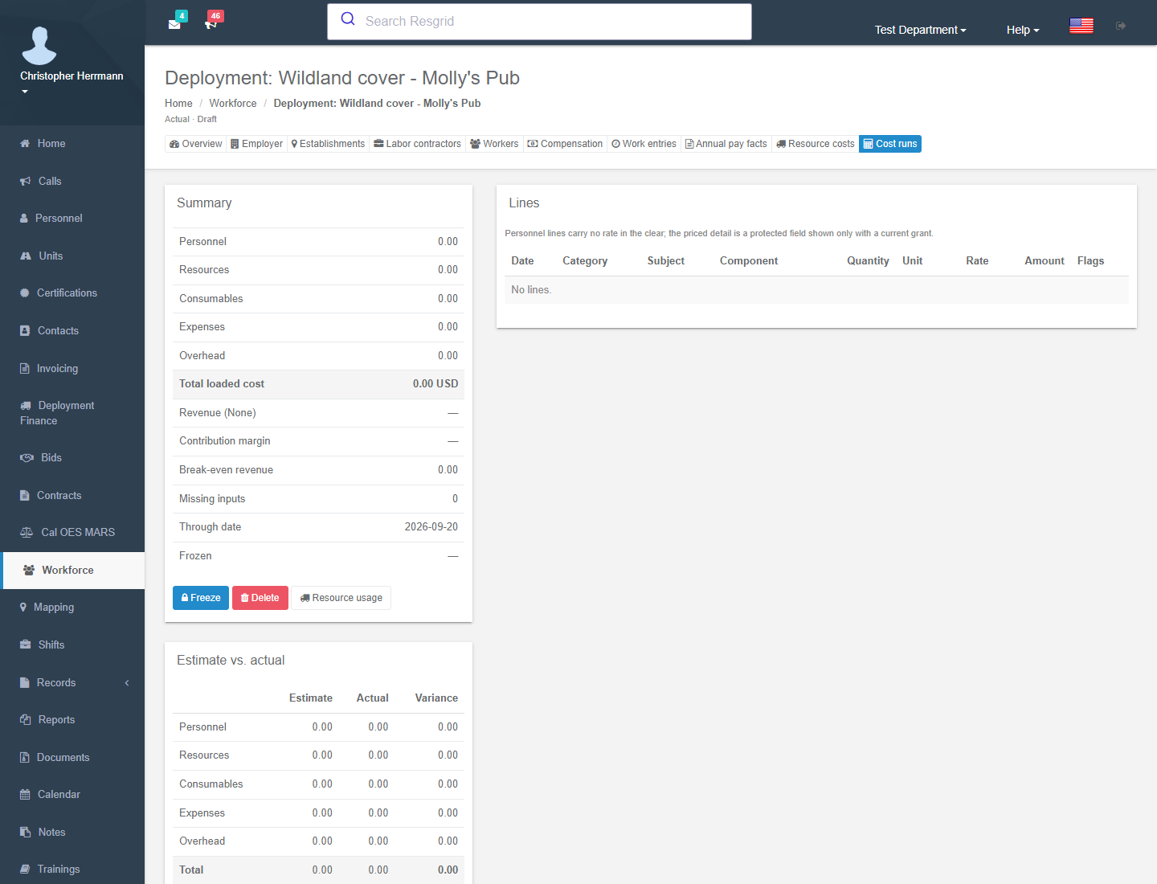Focus the Search Resgrid input field
This screenshot has height=884, width=1157.
(539, 22)
